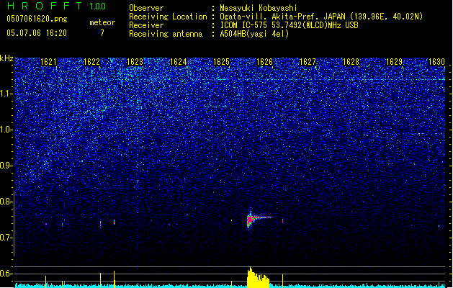Viewport: 453px width, 288px height.
Task: Click the 'Receiver' field label
Action: [x=146, y=25]
